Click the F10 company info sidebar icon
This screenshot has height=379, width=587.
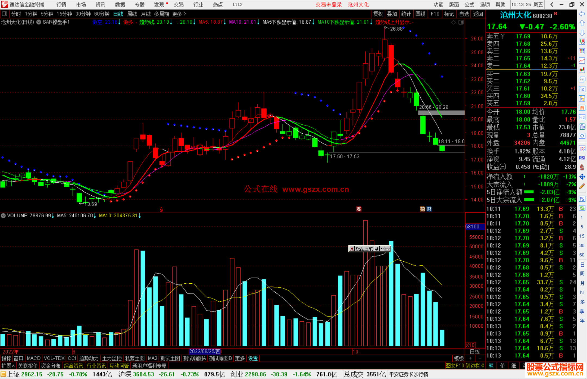click(x=582, y=89)
